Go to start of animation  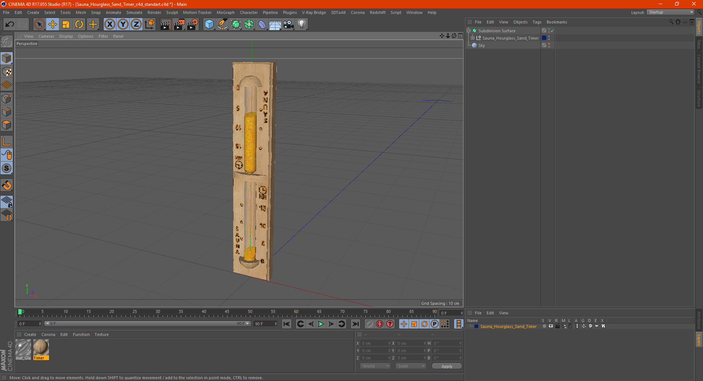(286, 324)
